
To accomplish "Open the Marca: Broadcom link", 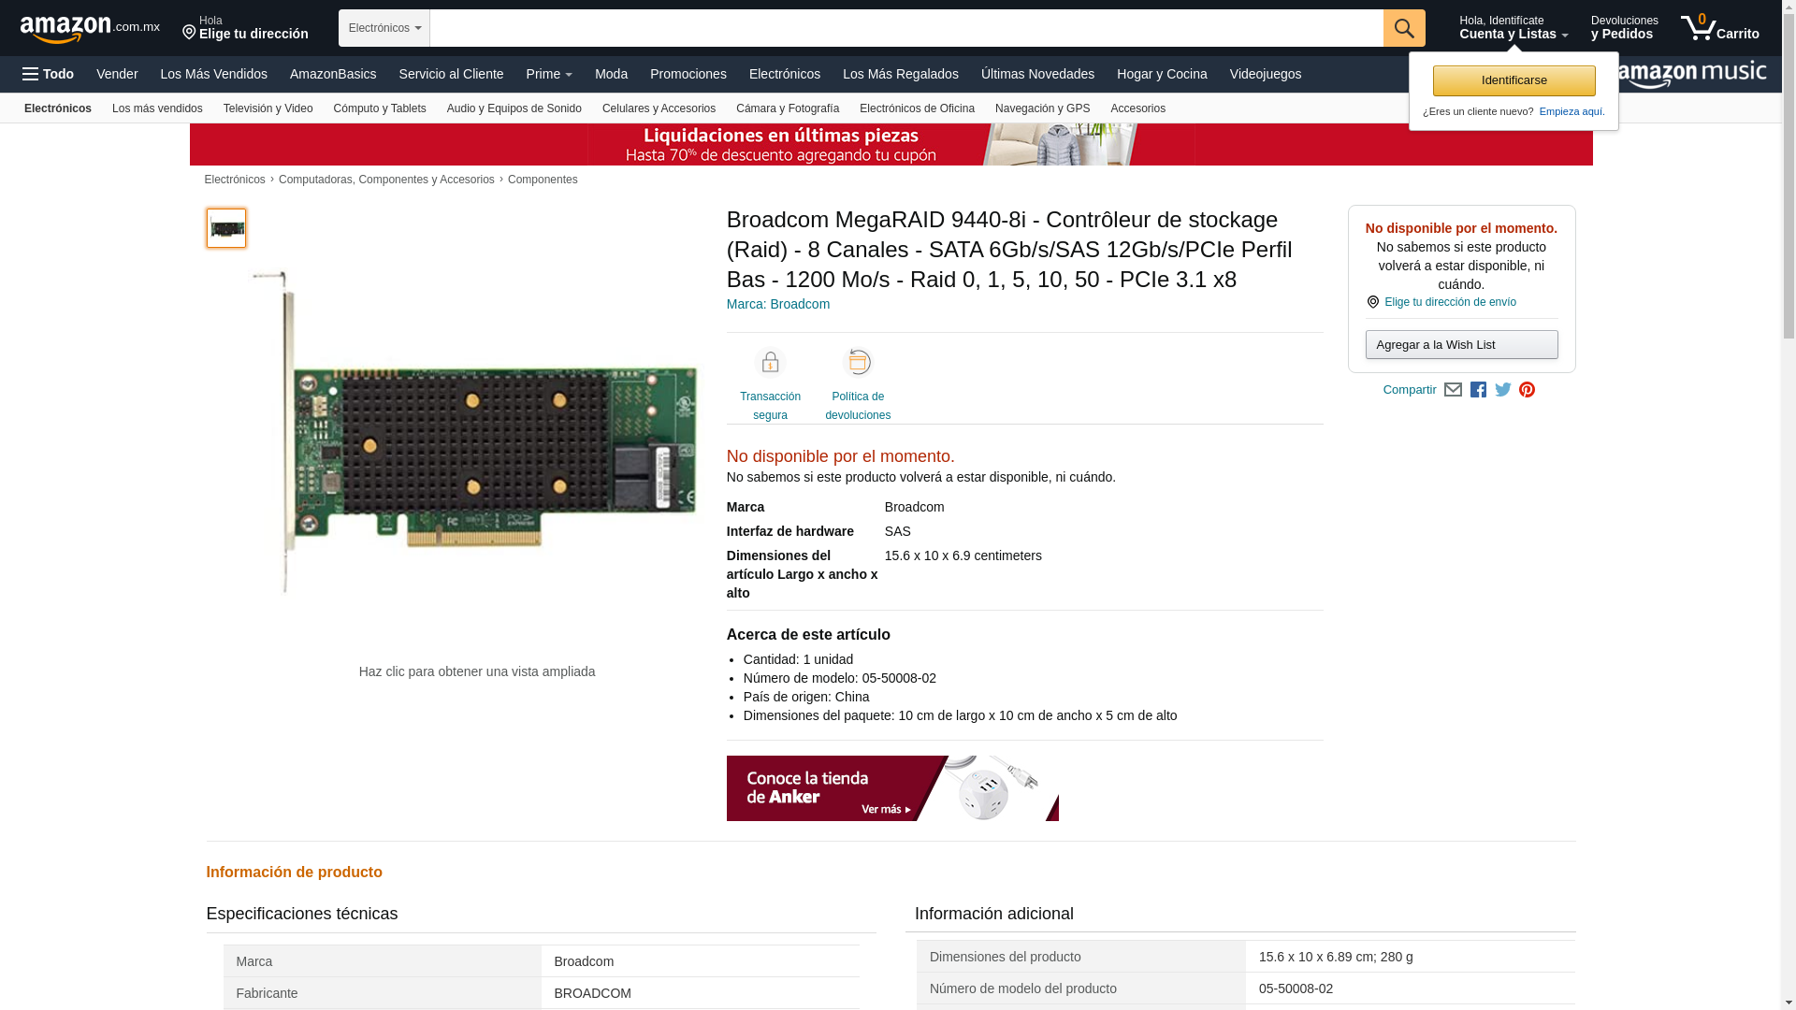I will point(777,304).
